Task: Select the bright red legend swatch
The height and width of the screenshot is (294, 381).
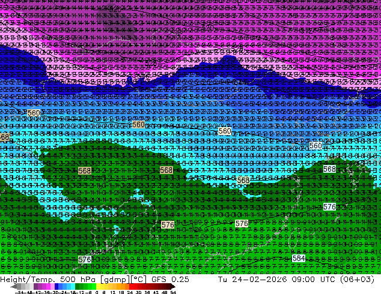Action: [x=131, y=286]
